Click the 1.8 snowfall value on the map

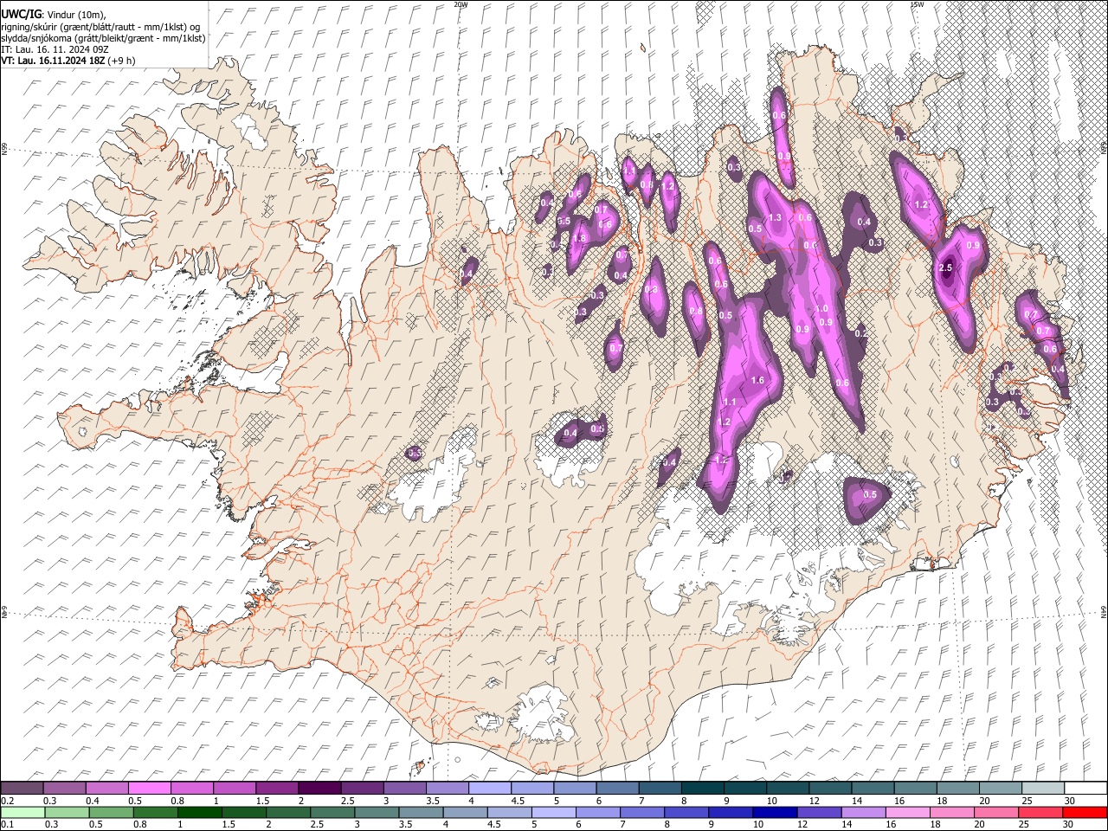pyautogui.click(x=579, y=239)
